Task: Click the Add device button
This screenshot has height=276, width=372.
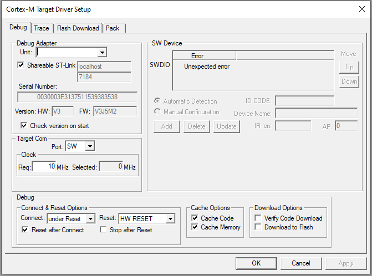Action: (x=167, y=126)
